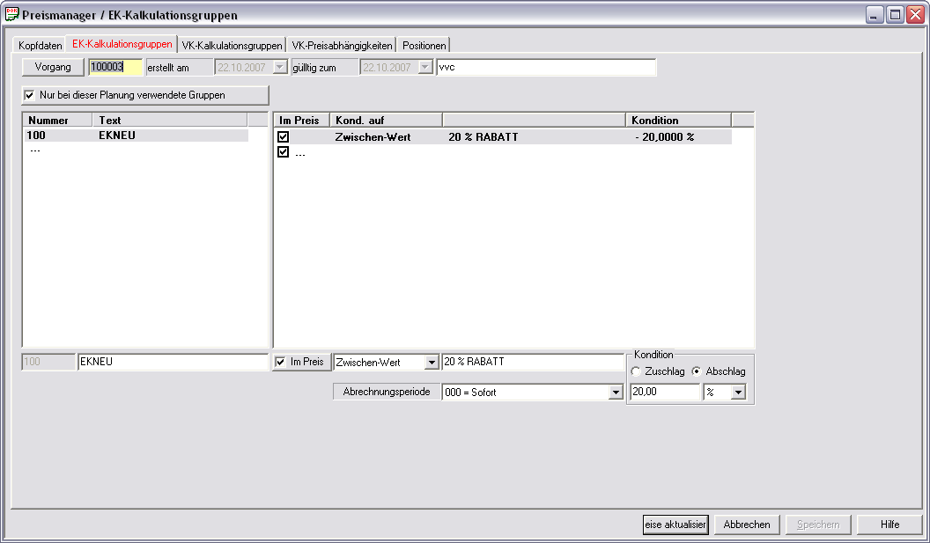Switch to the Kopfdaten tab

point(41,45)
